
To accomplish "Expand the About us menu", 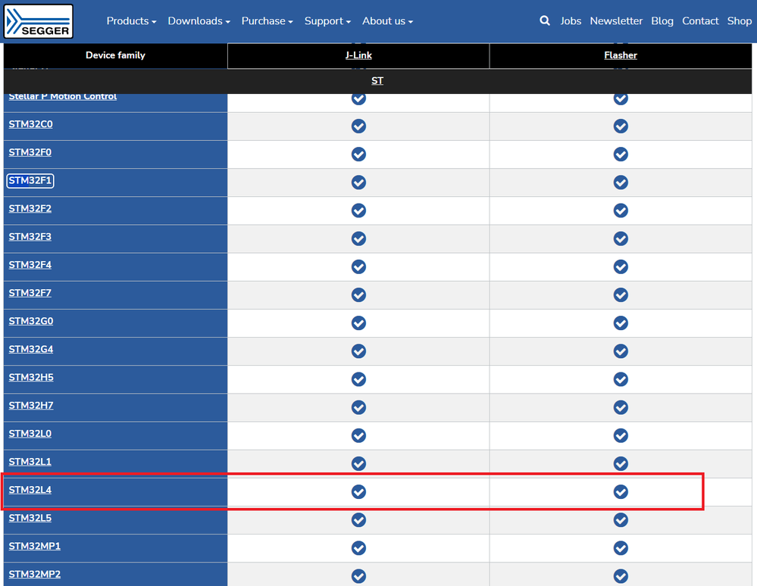I will (x=388, y=21).
